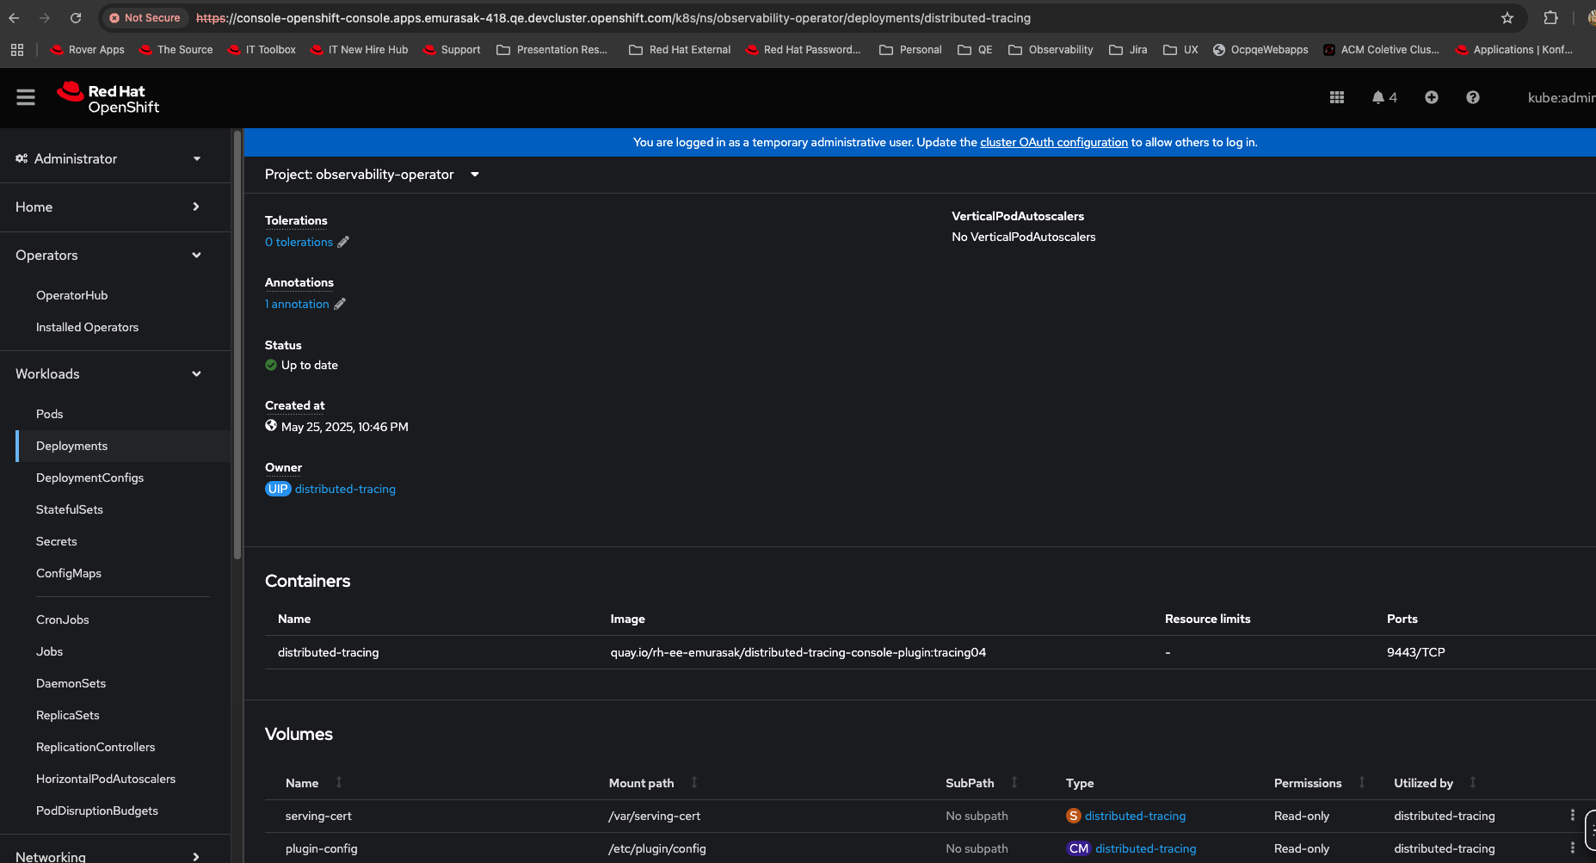Viewport: 1596px width, 863px height.
Task: Click the 9443/TCP port cell
Action: click(1416, 653)
